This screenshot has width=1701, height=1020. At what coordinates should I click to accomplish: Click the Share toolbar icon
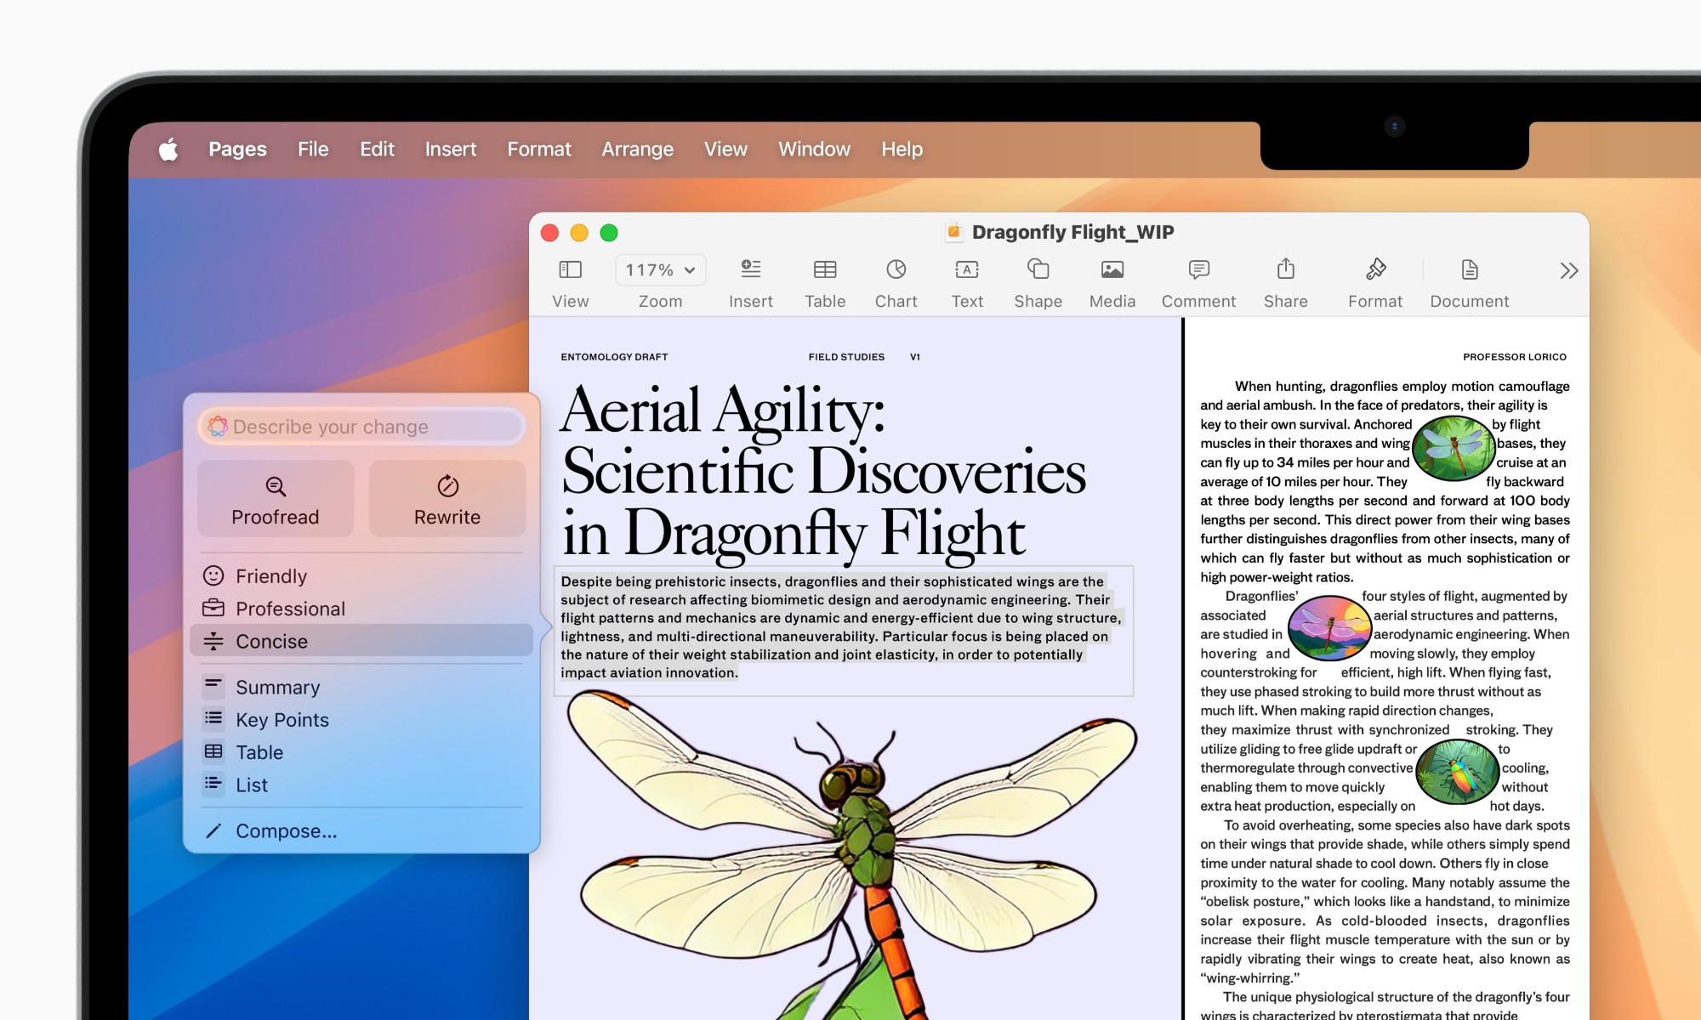(x=1285, y=269)
